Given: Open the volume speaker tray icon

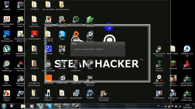Looking at the screenshot, I should click(x=166, y=106).
